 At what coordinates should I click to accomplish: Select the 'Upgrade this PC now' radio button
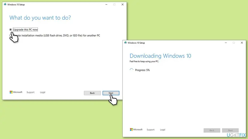(10, 30)
